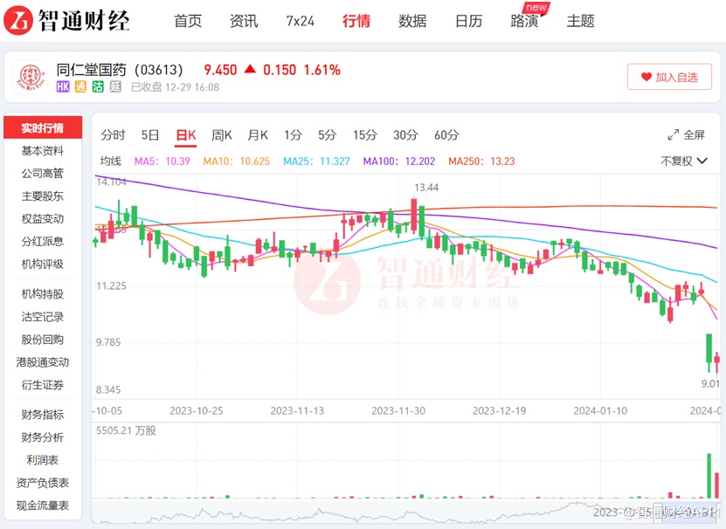Switch chart to 5日 view
Screen dimensions: 726x529
(150, 135)
